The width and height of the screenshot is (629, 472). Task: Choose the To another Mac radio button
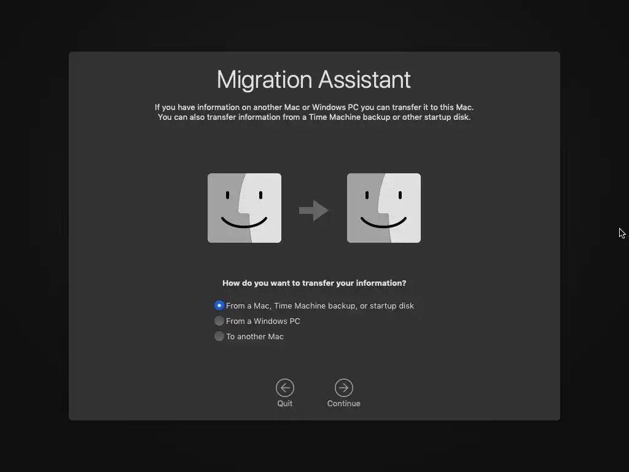[219, 336]
